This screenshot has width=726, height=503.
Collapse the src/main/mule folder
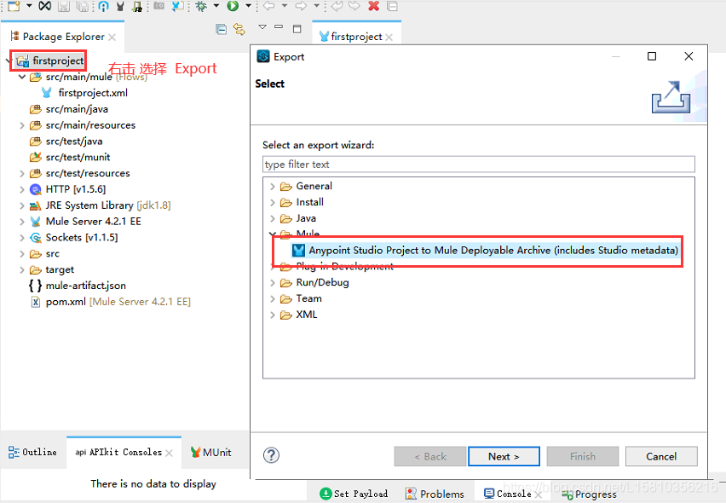[22, 77]
